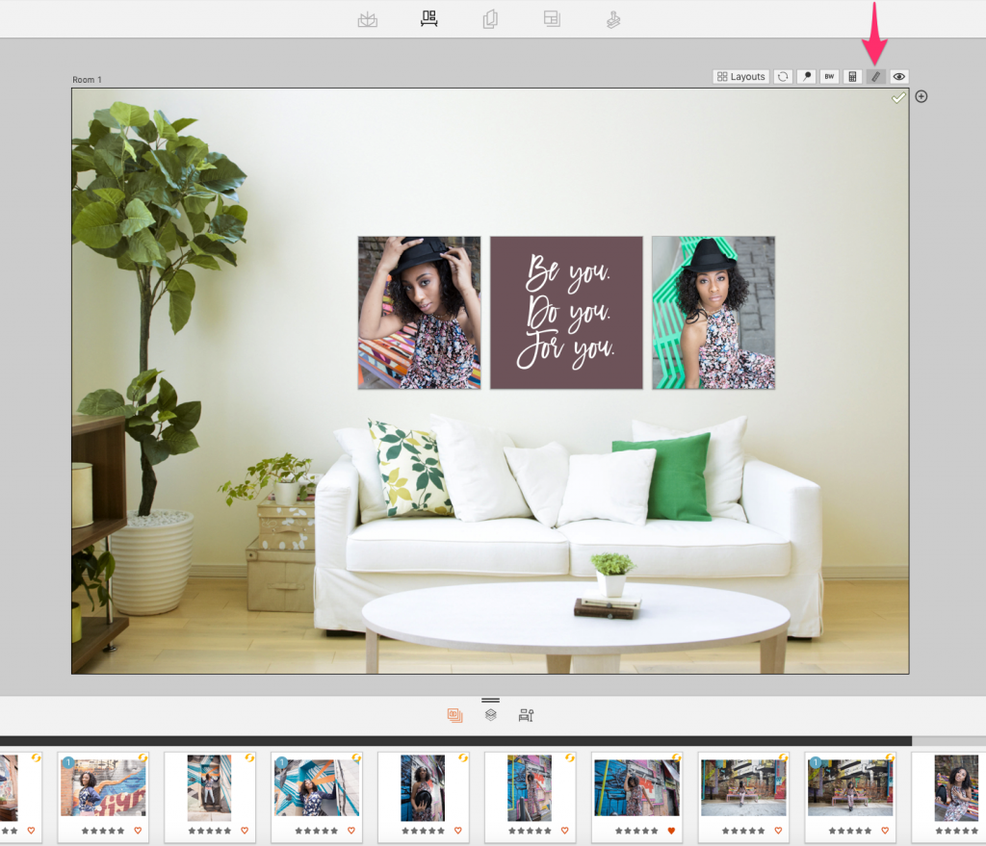The image size is (986, 846).
Task: Click the dark thumbnail strip scrollbar
Action: click(x=455, y=741)
